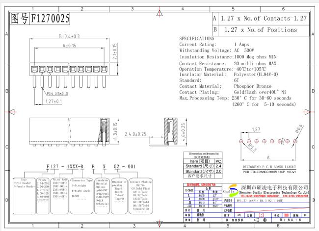
Task: Click the Soulin company logo
Action: click(x=231, y=190)
